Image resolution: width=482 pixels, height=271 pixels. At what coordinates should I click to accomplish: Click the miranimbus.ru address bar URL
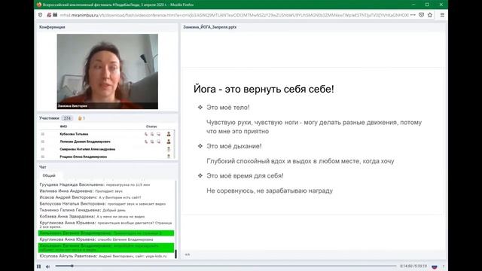click(x=234, y=15)
